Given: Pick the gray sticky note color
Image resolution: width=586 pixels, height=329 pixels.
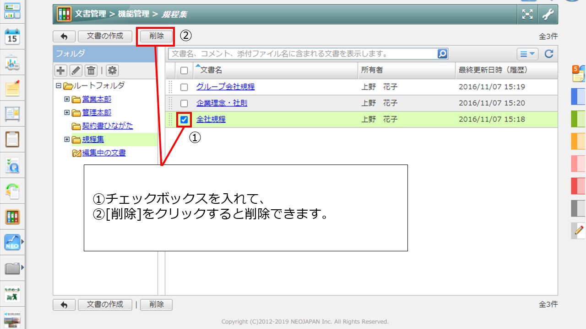Looking at the screenshot, I should point(579,208).
